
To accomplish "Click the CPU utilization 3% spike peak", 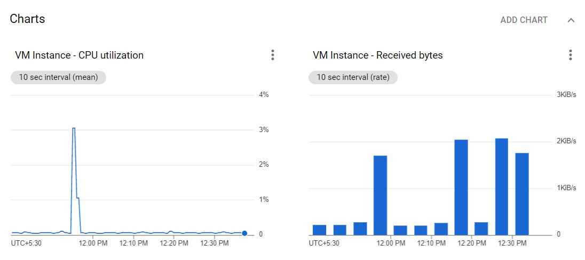I will tap(74, 128).
